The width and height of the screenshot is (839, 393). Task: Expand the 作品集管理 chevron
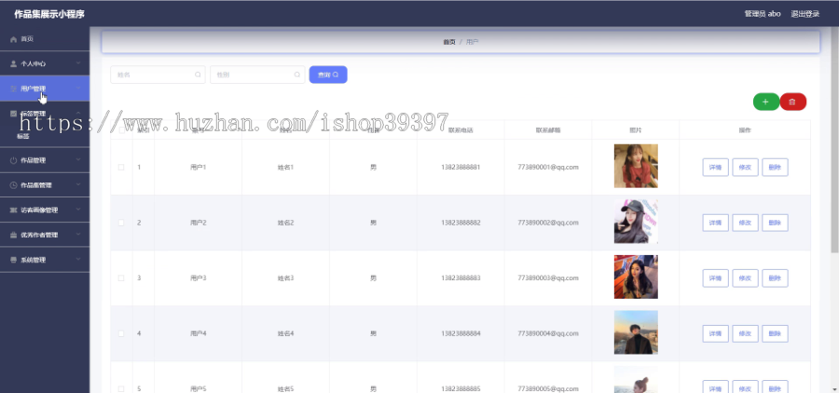click(x=78, y=185)
